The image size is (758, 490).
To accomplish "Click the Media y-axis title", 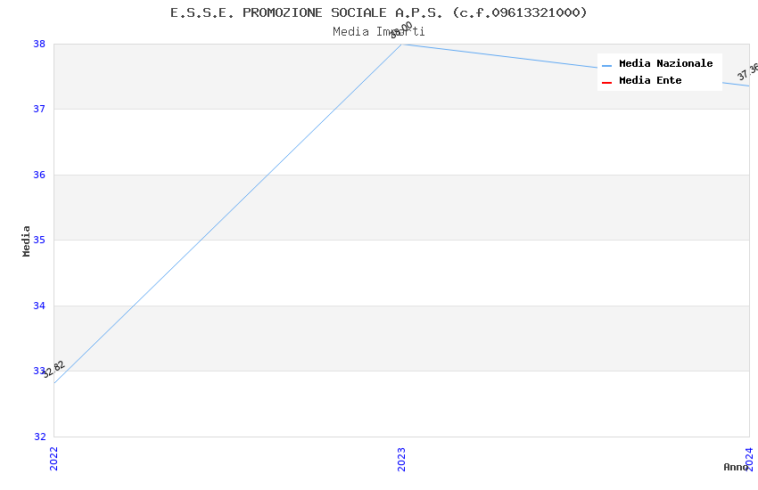I will click(26, 241).
